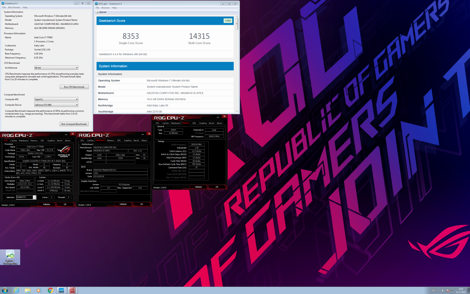Select Mainboard tab in CPU-Z Memory window
470x294 pixels.
point(175,123)
